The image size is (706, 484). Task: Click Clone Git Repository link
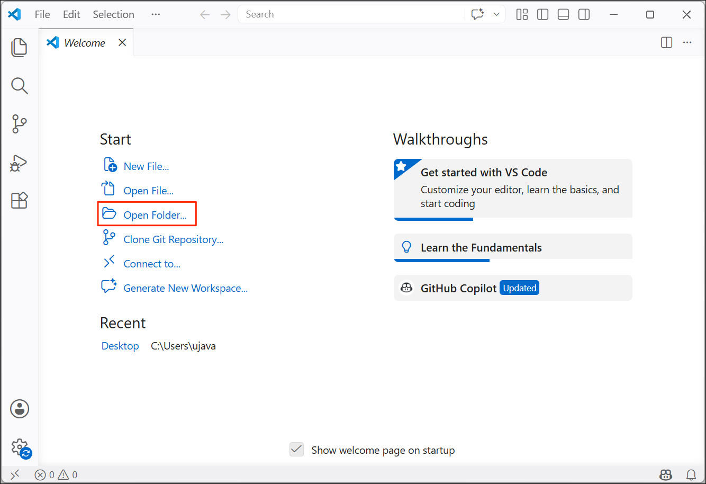pos(174,239)
